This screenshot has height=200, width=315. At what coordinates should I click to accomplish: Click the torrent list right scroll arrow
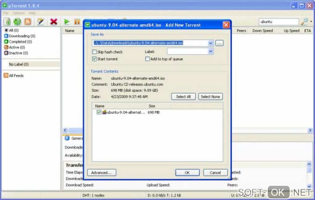[x=310, y=130]
